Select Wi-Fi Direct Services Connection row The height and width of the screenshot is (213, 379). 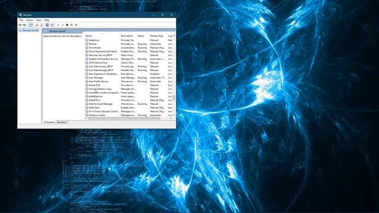click(129, 111)
